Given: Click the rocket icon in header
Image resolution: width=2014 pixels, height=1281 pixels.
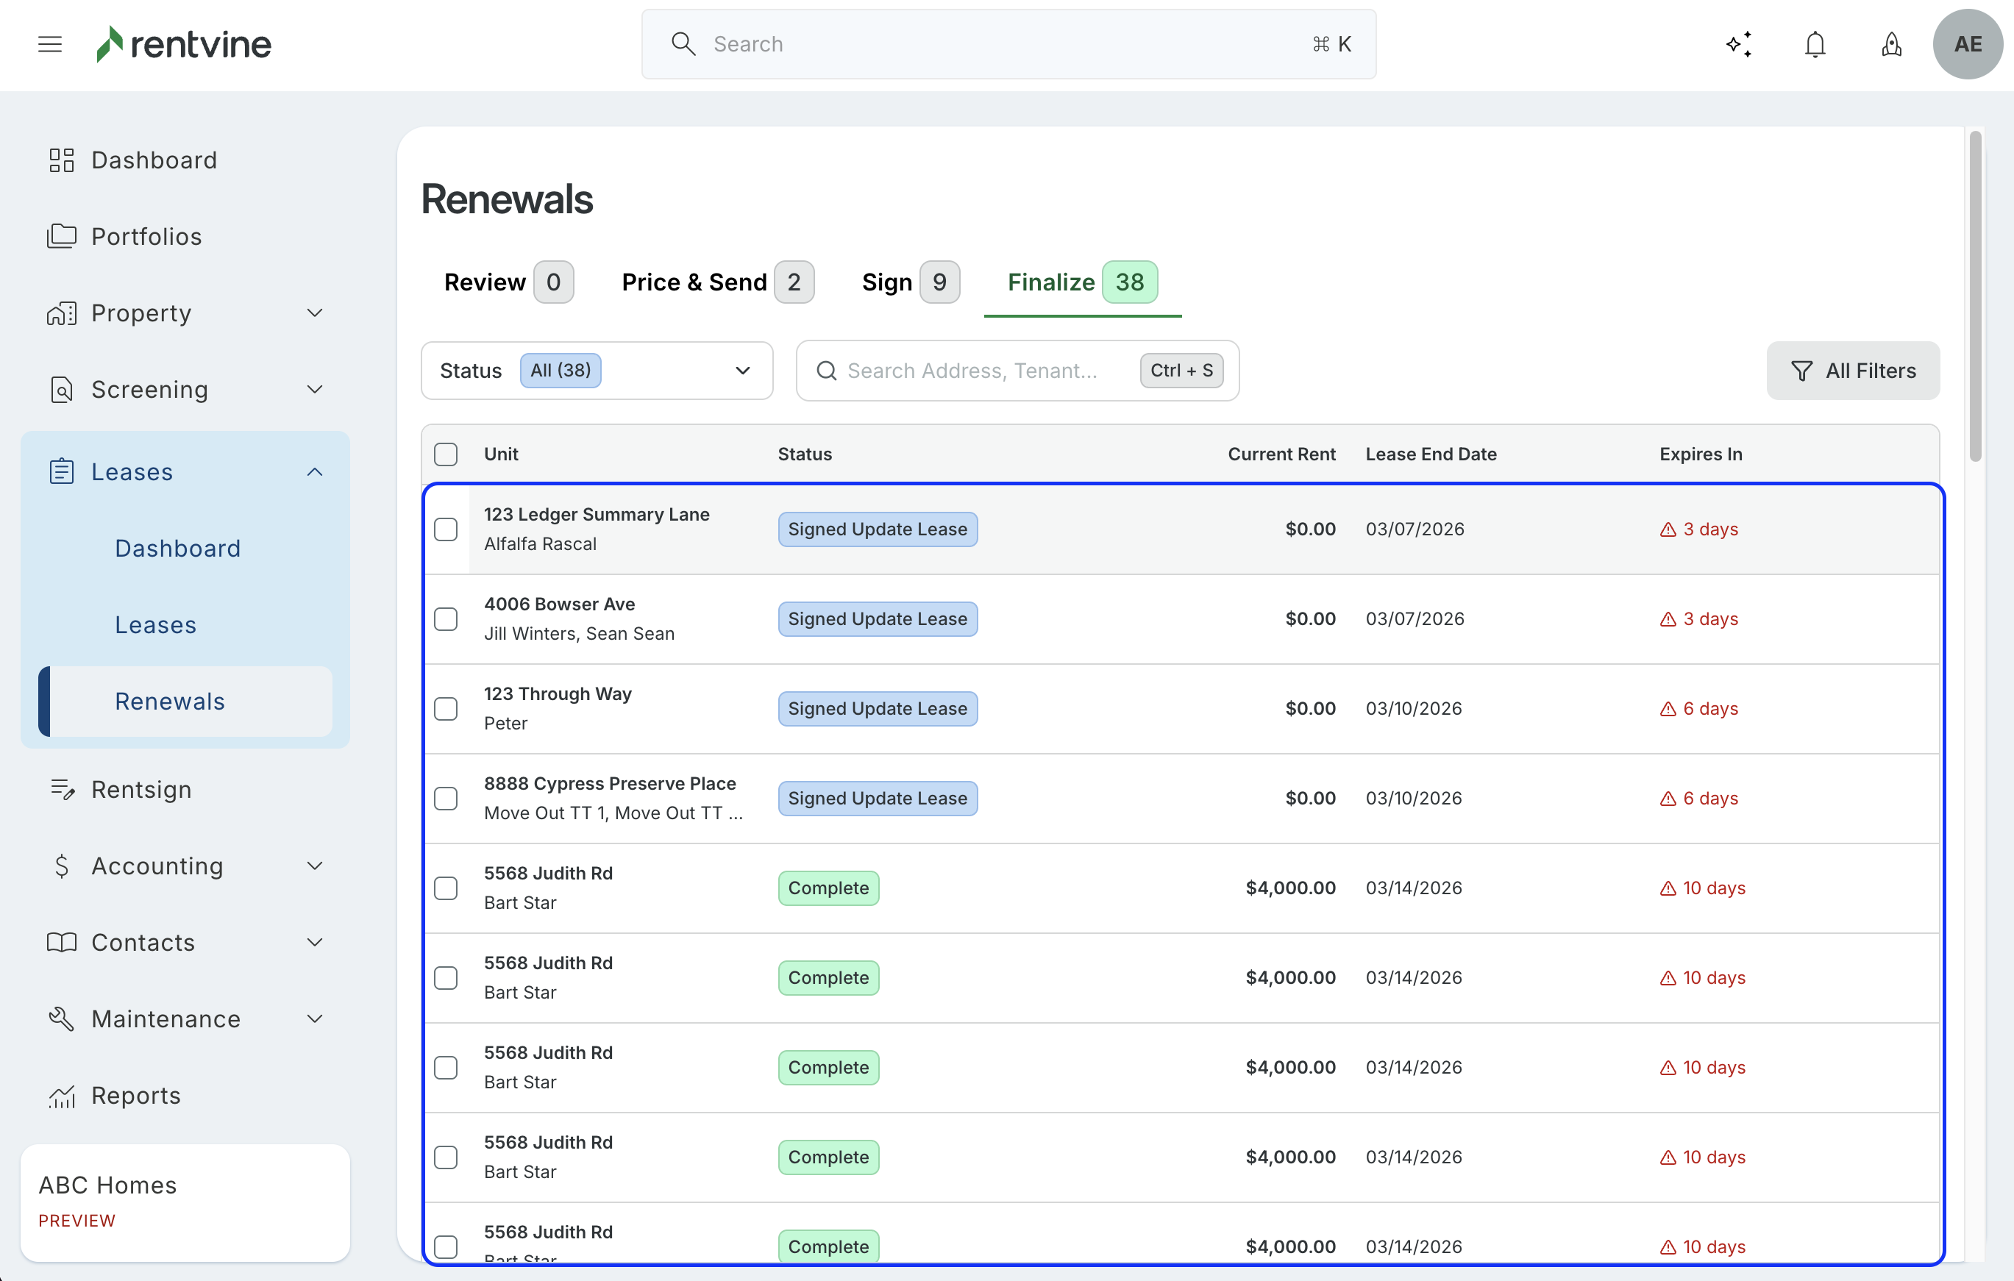Looking at the screenshot, I should (1891, 44).
